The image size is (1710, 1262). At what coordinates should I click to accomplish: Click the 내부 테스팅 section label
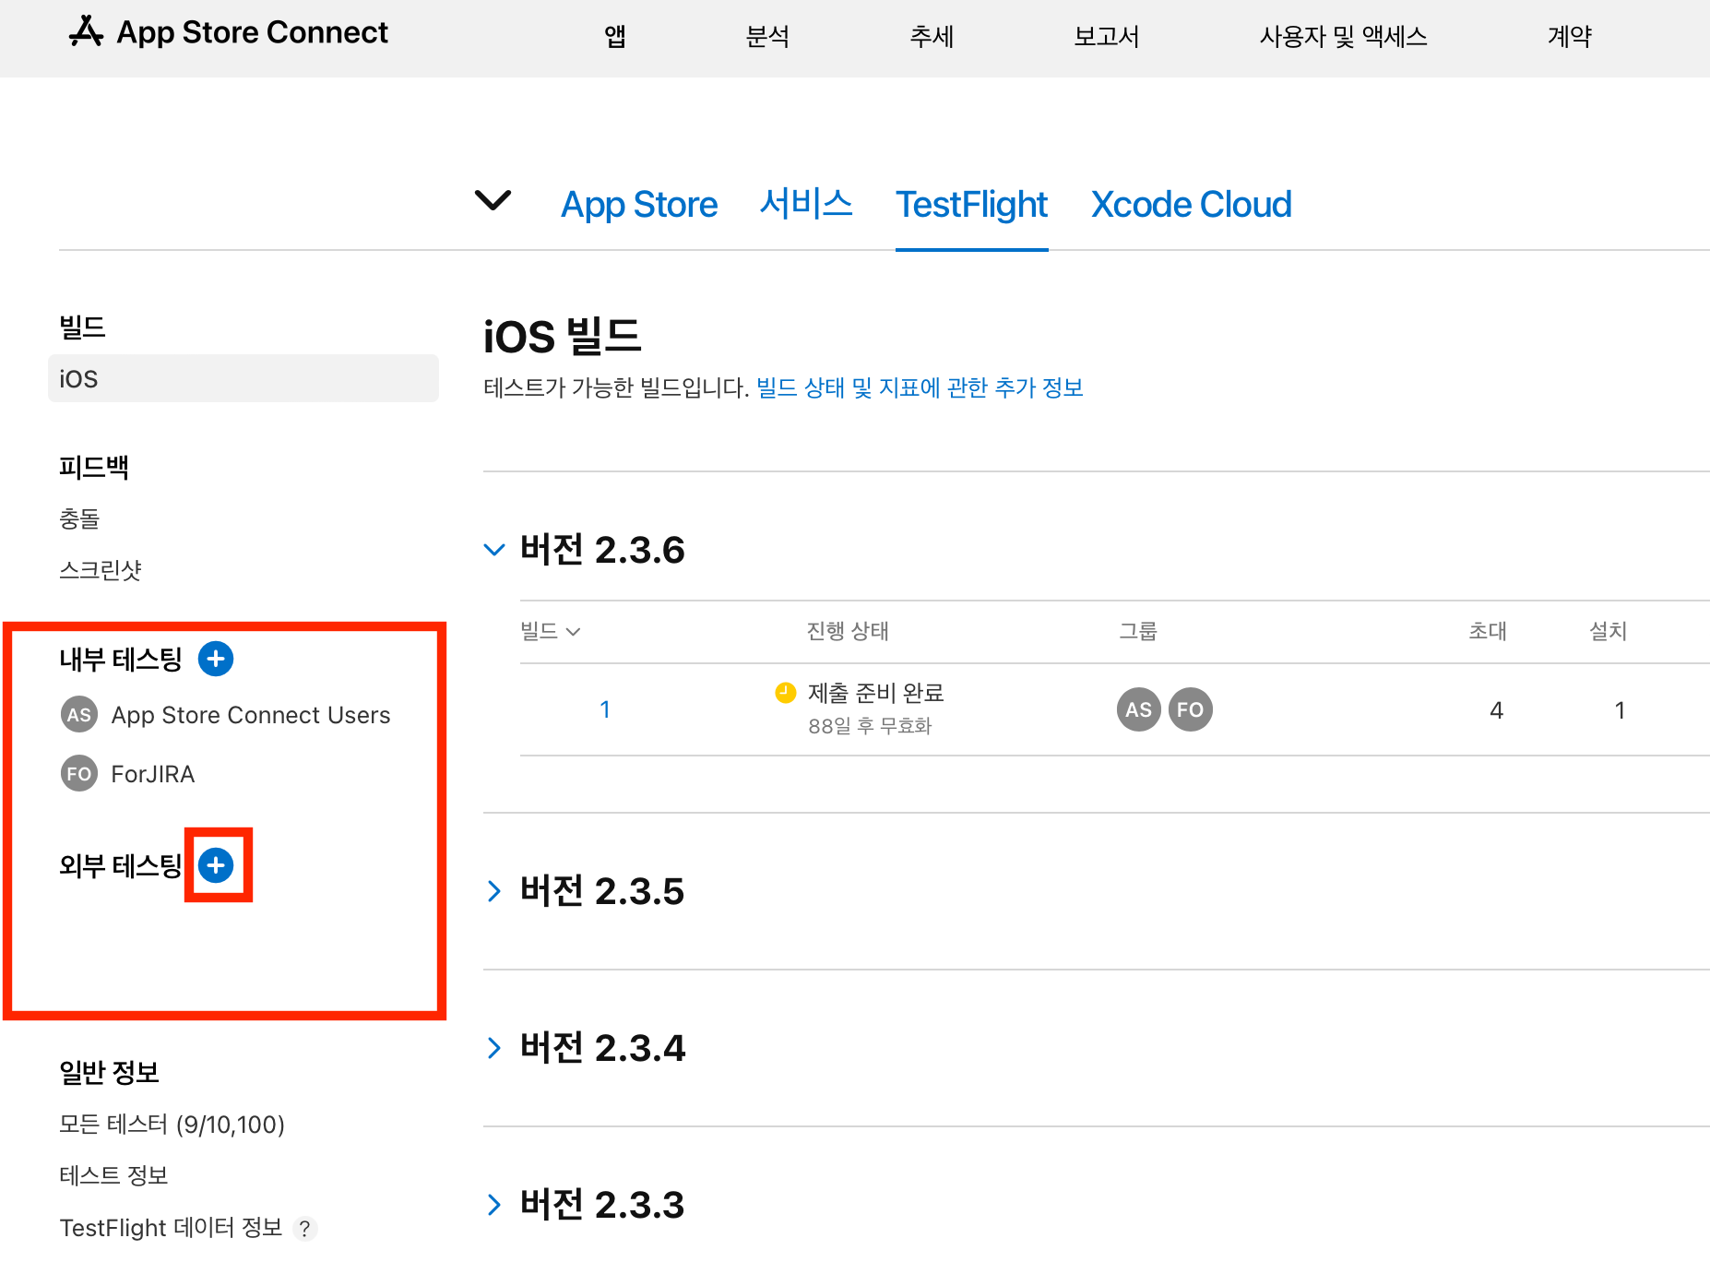pos(121,659)
